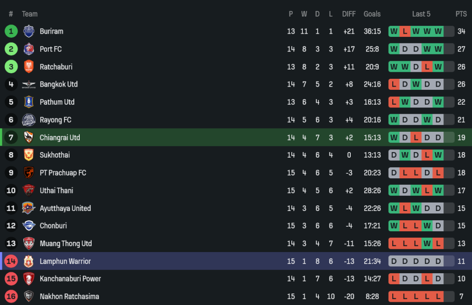The width and height of the screenshot is (472, 305).
Task: Open the Pathum Utd team link
Action: (x=57, y=102)
